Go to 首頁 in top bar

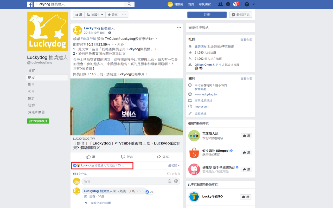[x=191, y=4]
